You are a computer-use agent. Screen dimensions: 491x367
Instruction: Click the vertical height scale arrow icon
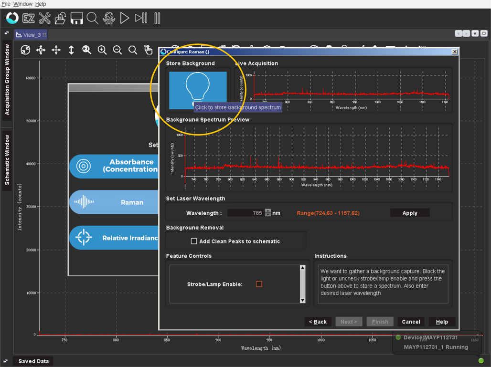click(71, 50)
